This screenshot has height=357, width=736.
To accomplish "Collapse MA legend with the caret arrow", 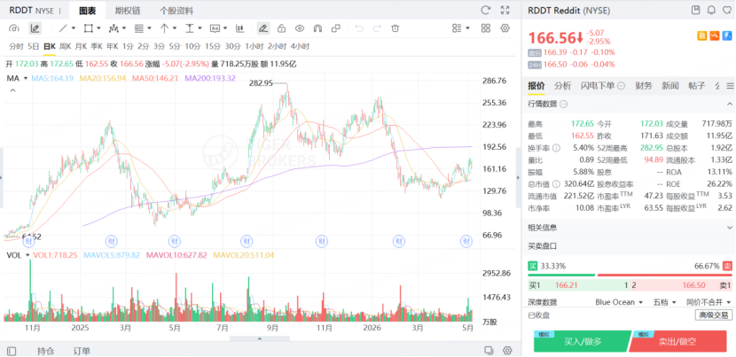I will tap(12, 90).
